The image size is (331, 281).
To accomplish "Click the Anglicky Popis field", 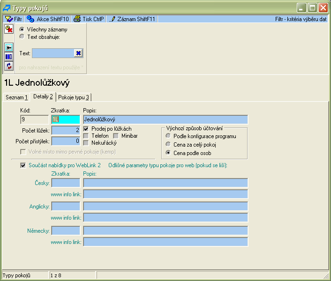I will coord(165,206).
